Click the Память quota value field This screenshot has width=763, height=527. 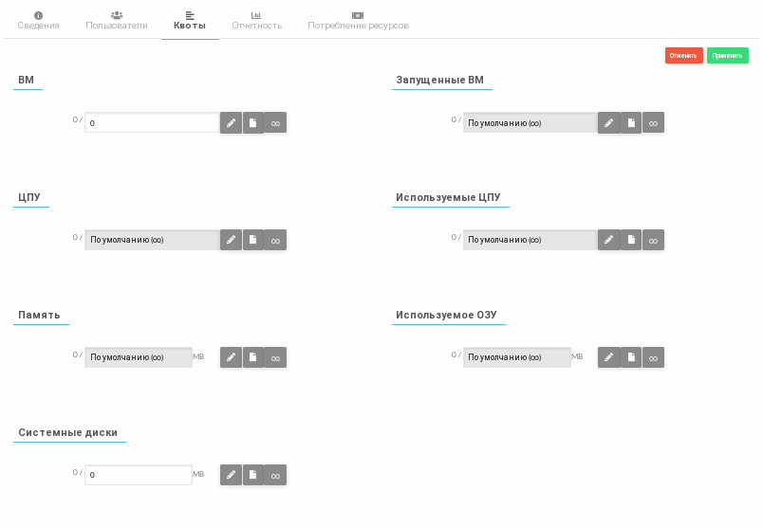[x=139, y=357]
